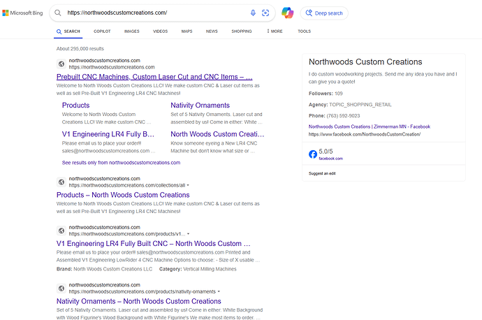The width and height of the screenshot is (482, 320).
Task: Click Suggest an edit
Action: (322, 173)
